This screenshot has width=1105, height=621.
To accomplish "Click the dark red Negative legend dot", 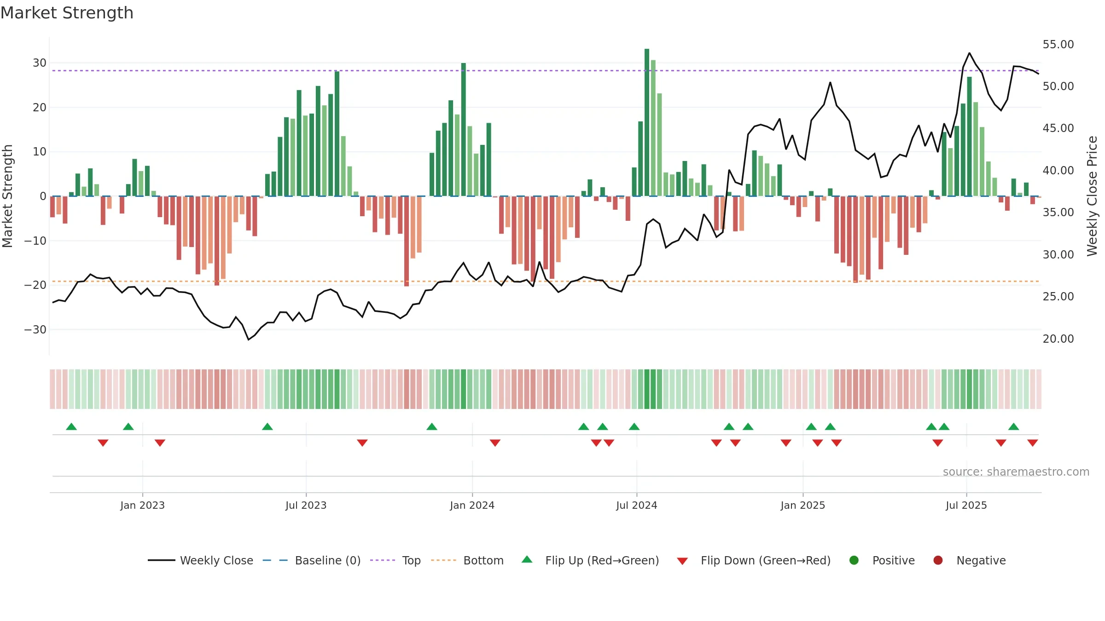I will pyautogui.click(x=938, y=560).
